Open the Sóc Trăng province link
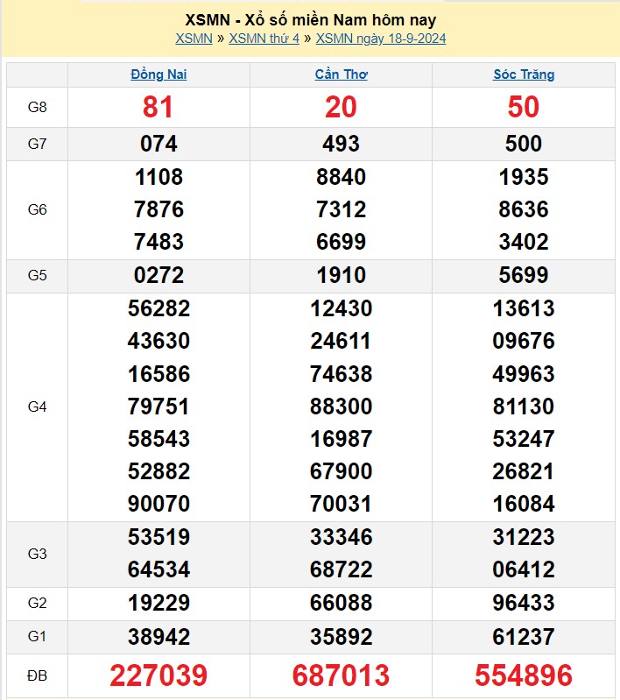This screenshot has height=700, width=620. [524, 74]
